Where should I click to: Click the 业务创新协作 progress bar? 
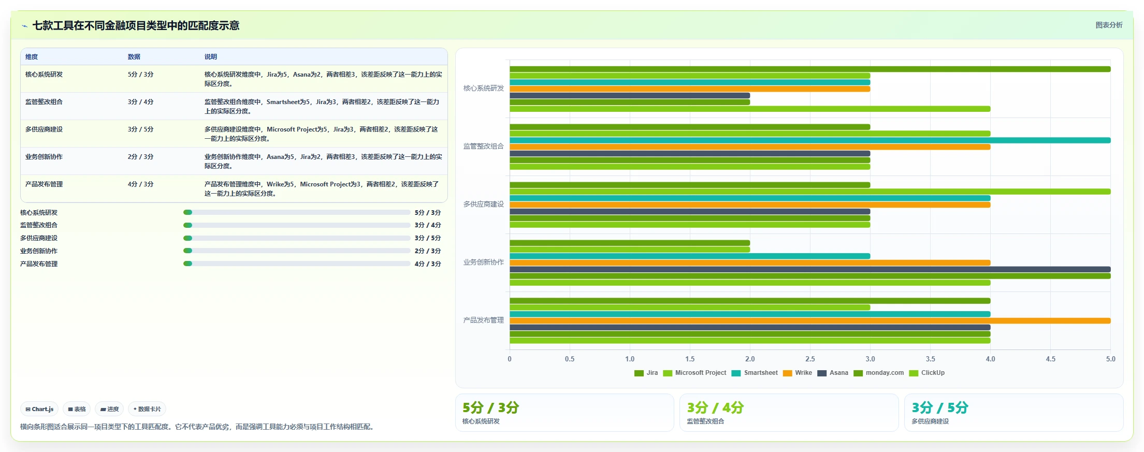[x=297, y=251]
